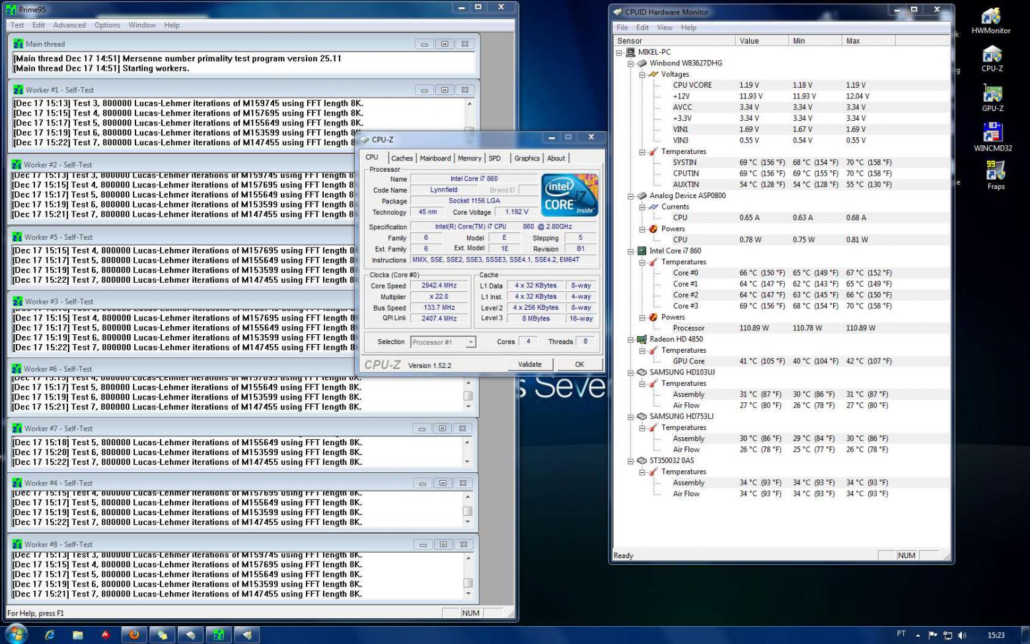Open HWMonitor File menu
The height and width of the screenshot is (644, 1030).
click(622, 28)
